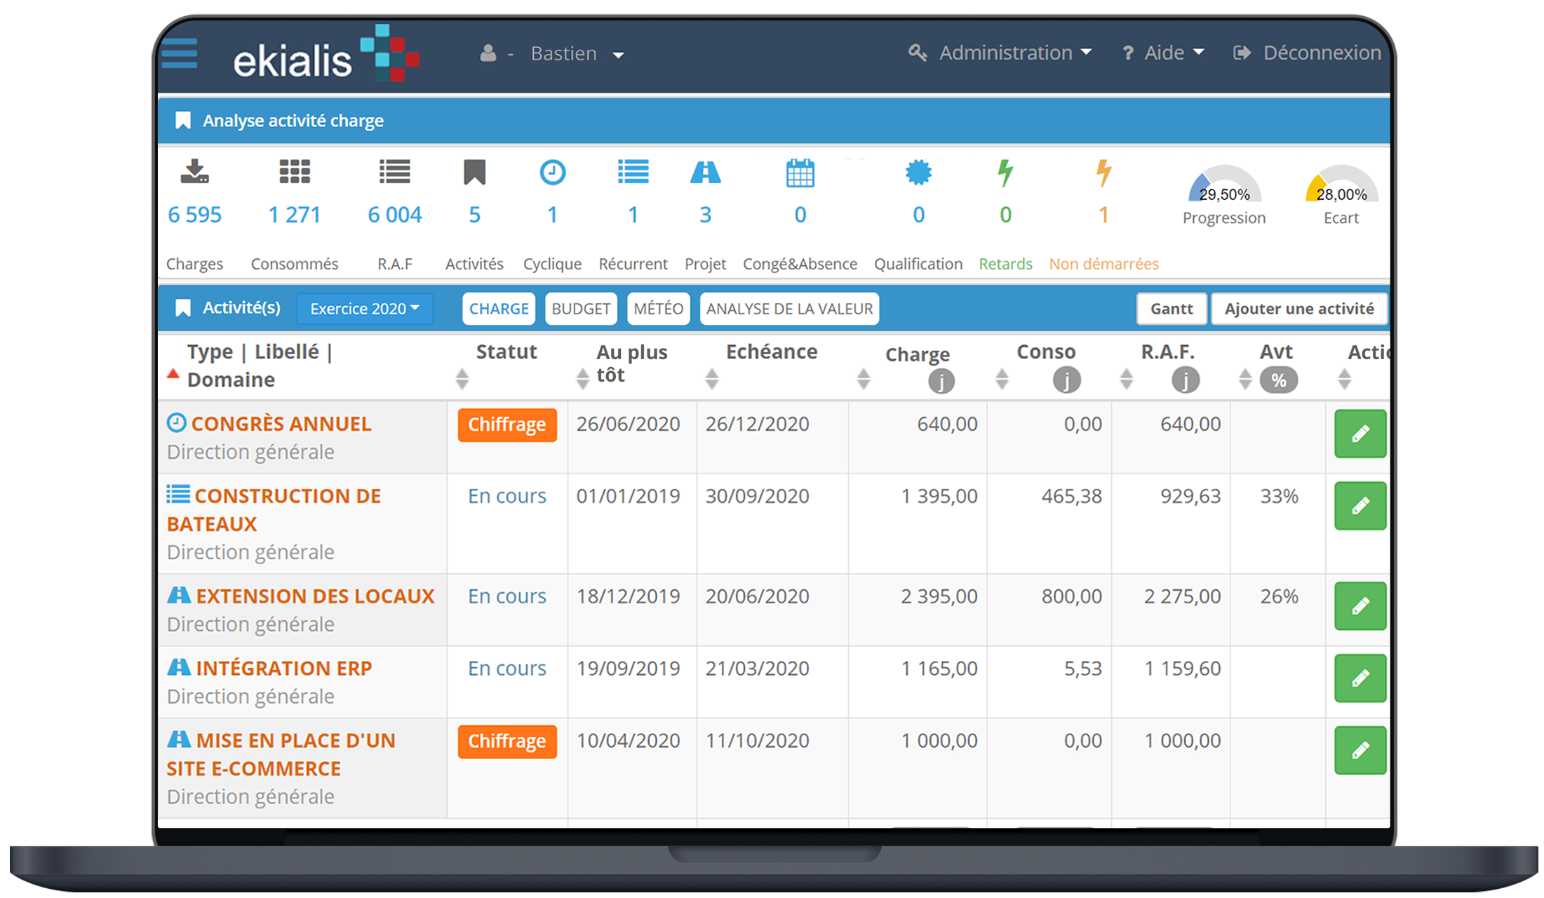Click the Qualification badge icon
The height and width of the screenshot is (898, 1544).
(x=919, y=172)
